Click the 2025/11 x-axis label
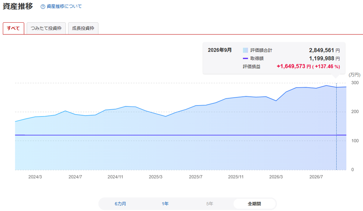The width and height of the screenshot is (363, 211). click(236, 177)
